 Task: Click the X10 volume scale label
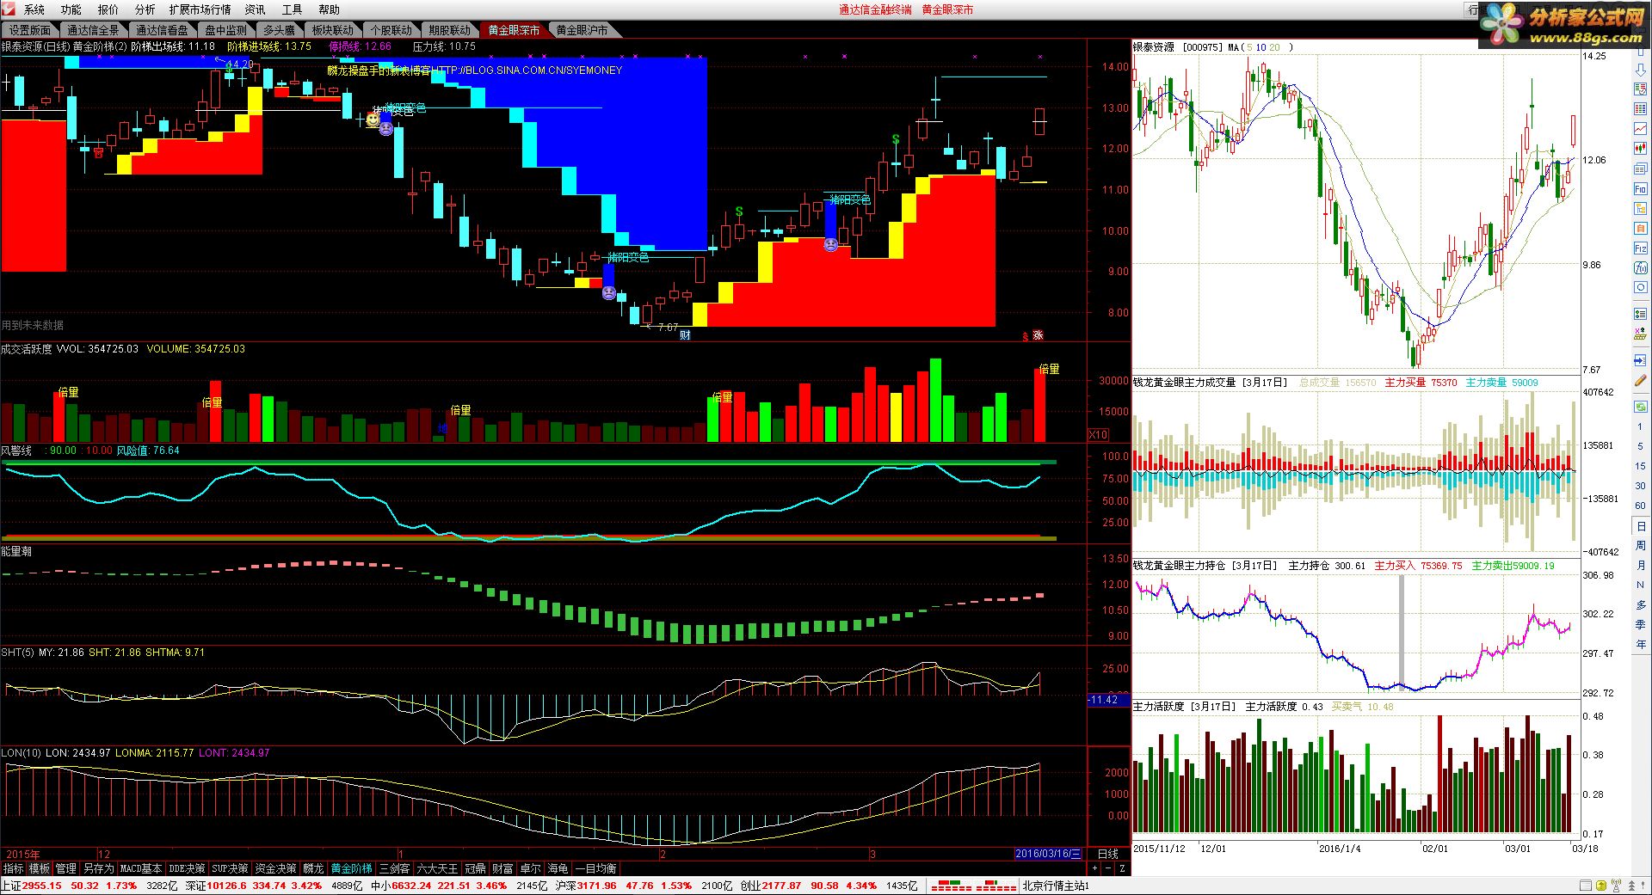(x=1098, y=435)
